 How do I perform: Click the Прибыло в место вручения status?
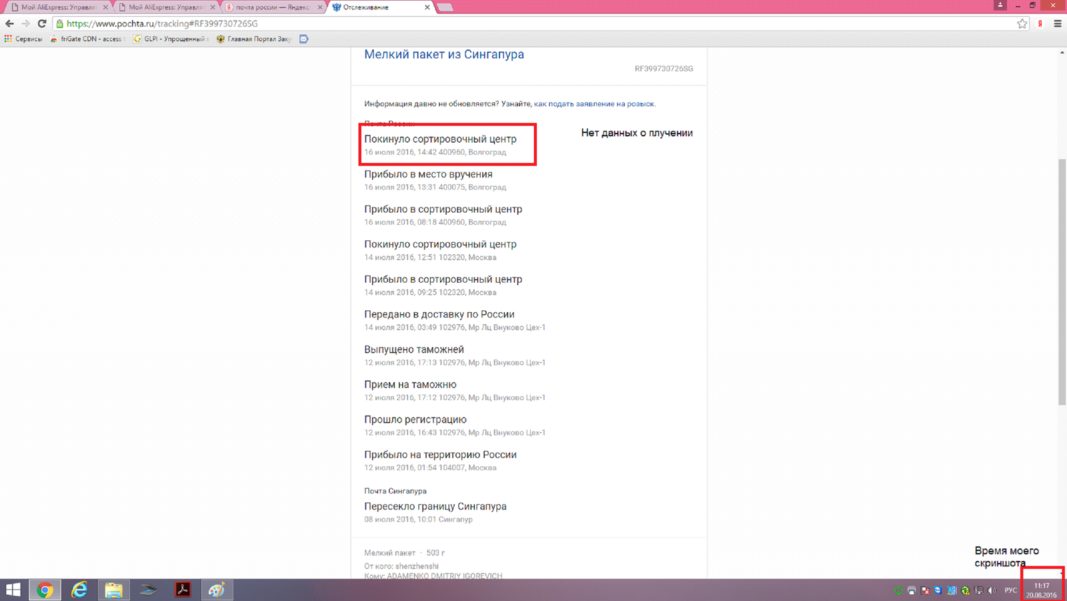point(428,174)
